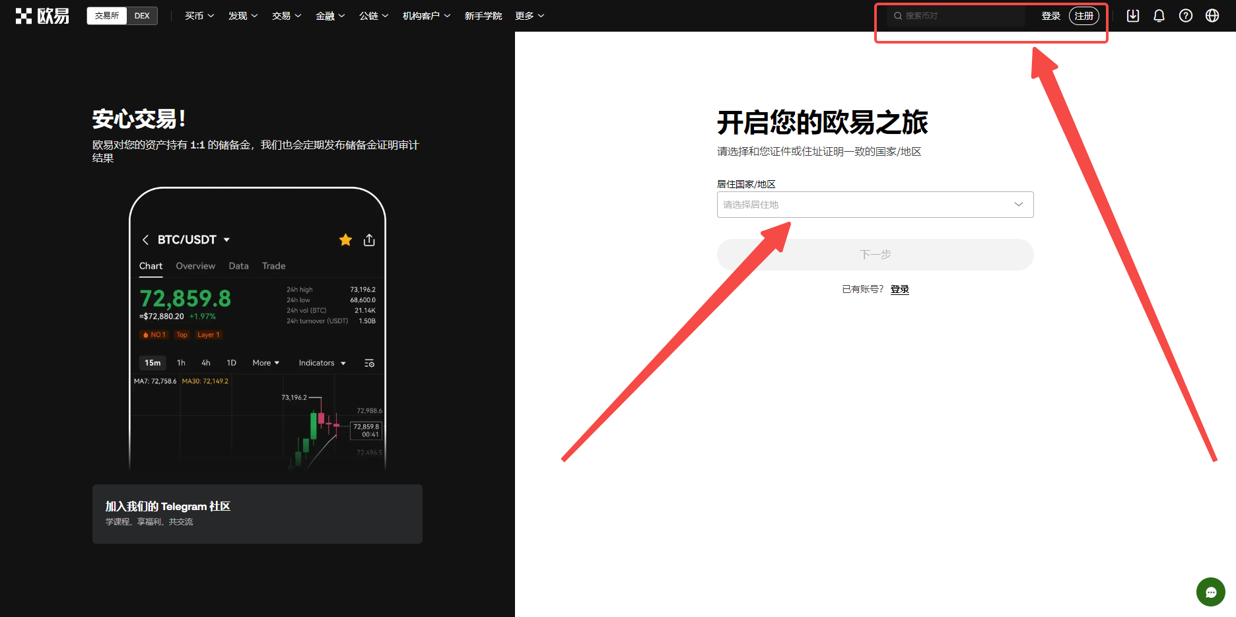Open language globe icon
The height and width of the screenshot is (617, 1236).
pyautogui.click(x=1212, y=16)
